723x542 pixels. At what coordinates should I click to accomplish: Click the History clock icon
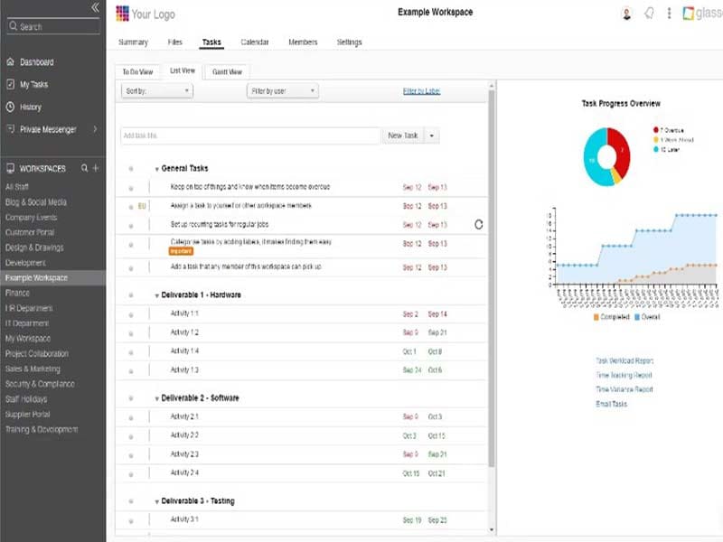tap(10, 107)
